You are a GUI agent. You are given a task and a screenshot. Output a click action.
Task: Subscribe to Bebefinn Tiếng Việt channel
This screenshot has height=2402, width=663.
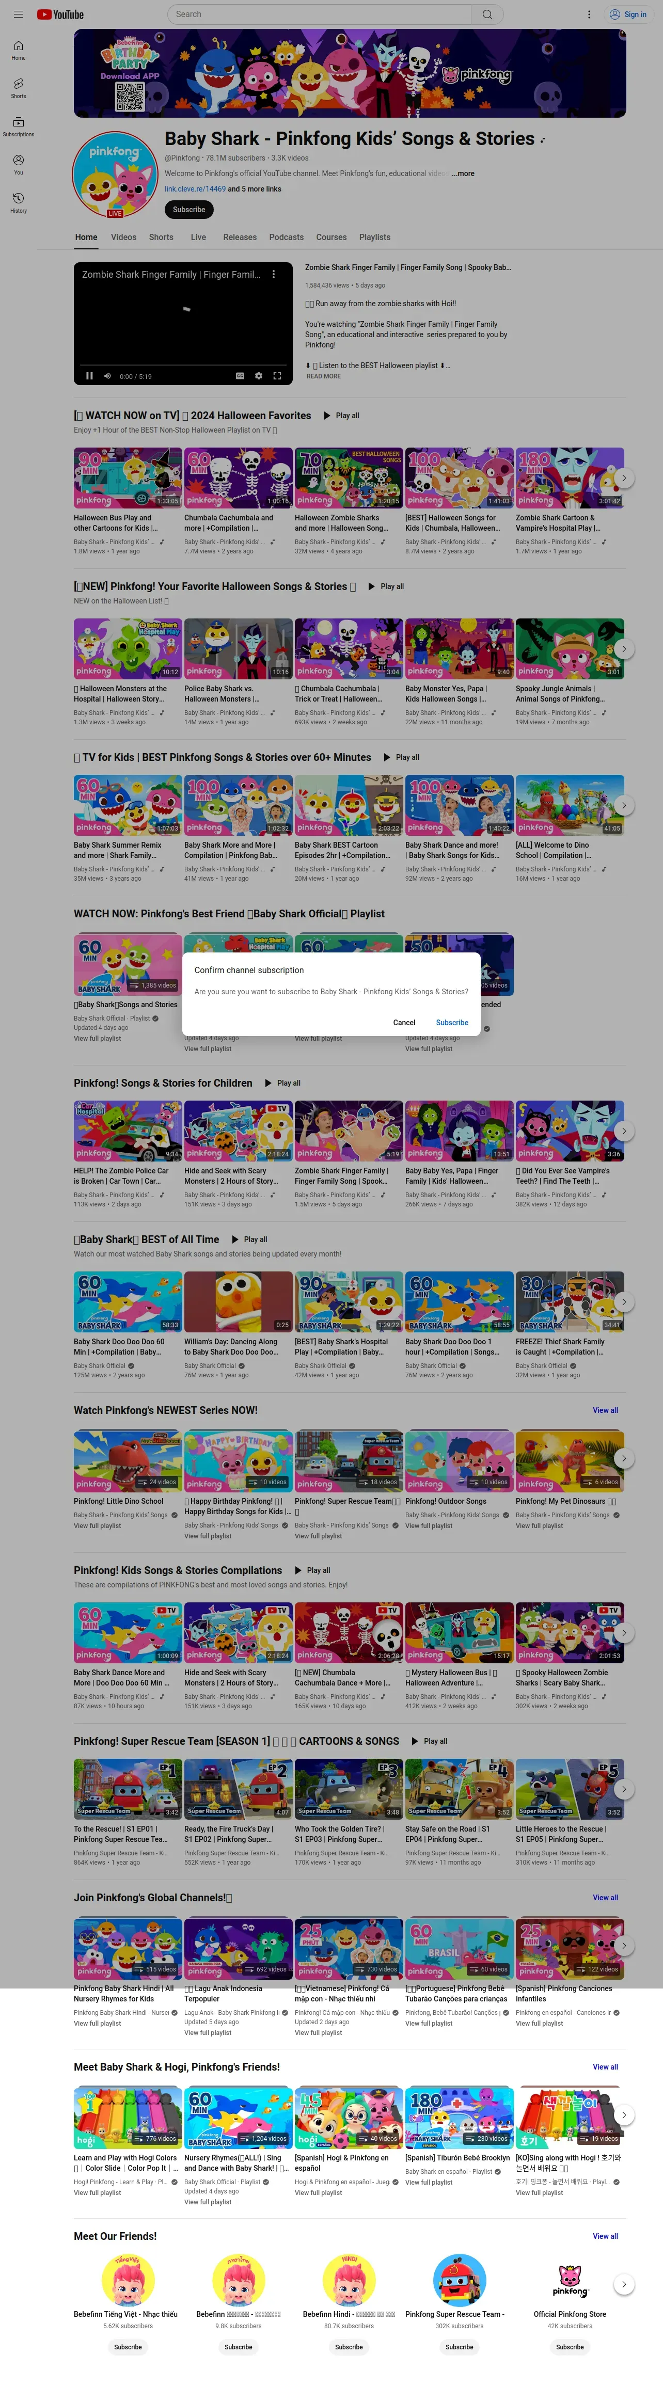point(128,2347)
